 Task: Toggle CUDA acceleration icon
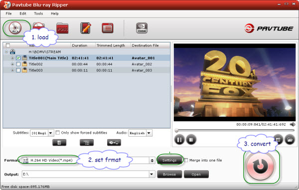pos(142,28)
